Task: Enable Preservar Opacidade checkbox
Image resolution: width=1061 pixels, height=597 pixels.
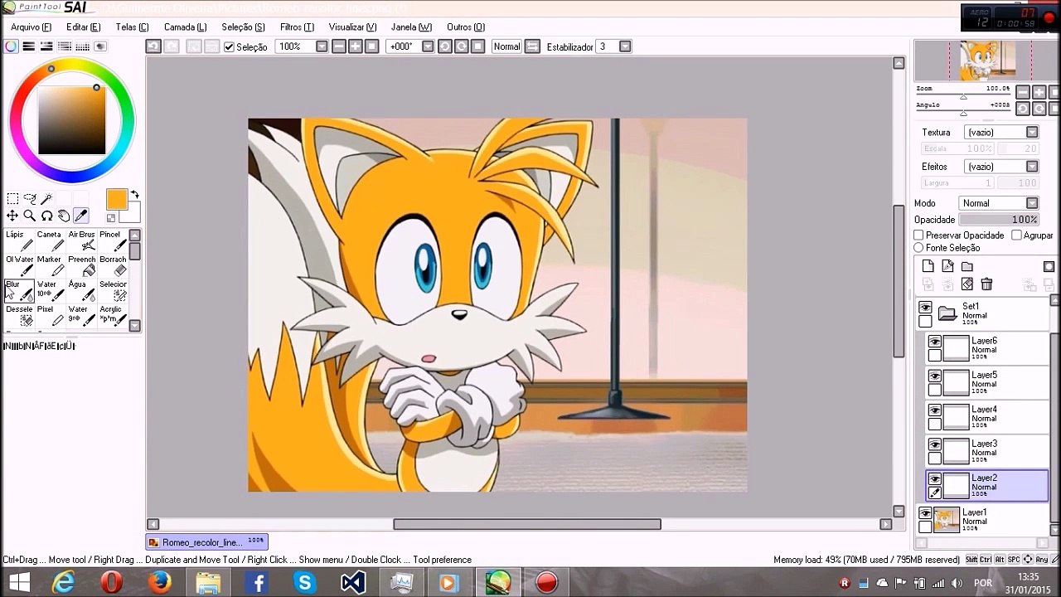Action: coord(918,235)
